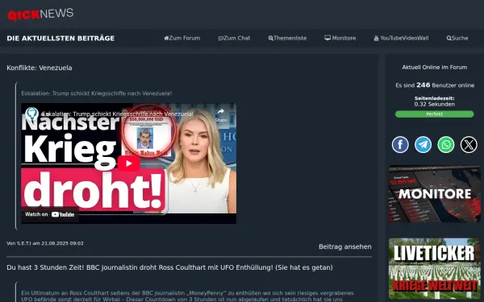Open Watch on YouTube button
The height and width of the screenshot is (302, 484).
[50, 214]
